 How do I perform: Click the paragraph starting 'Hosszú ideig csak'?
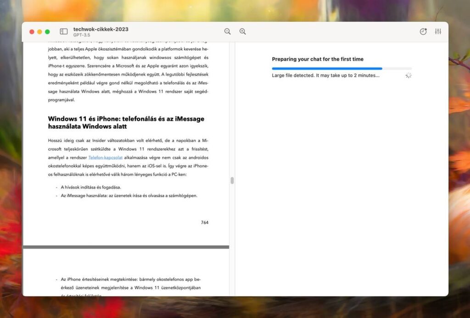[128, 157]
